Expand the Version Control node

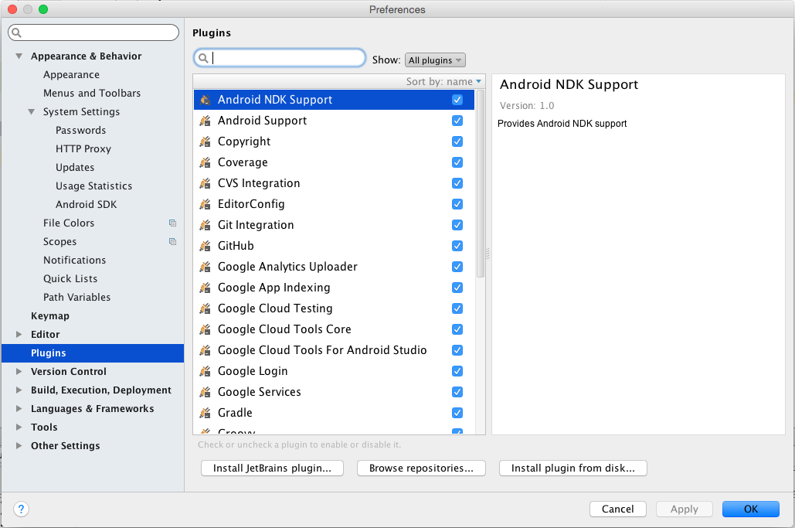[x=19, y=371]
